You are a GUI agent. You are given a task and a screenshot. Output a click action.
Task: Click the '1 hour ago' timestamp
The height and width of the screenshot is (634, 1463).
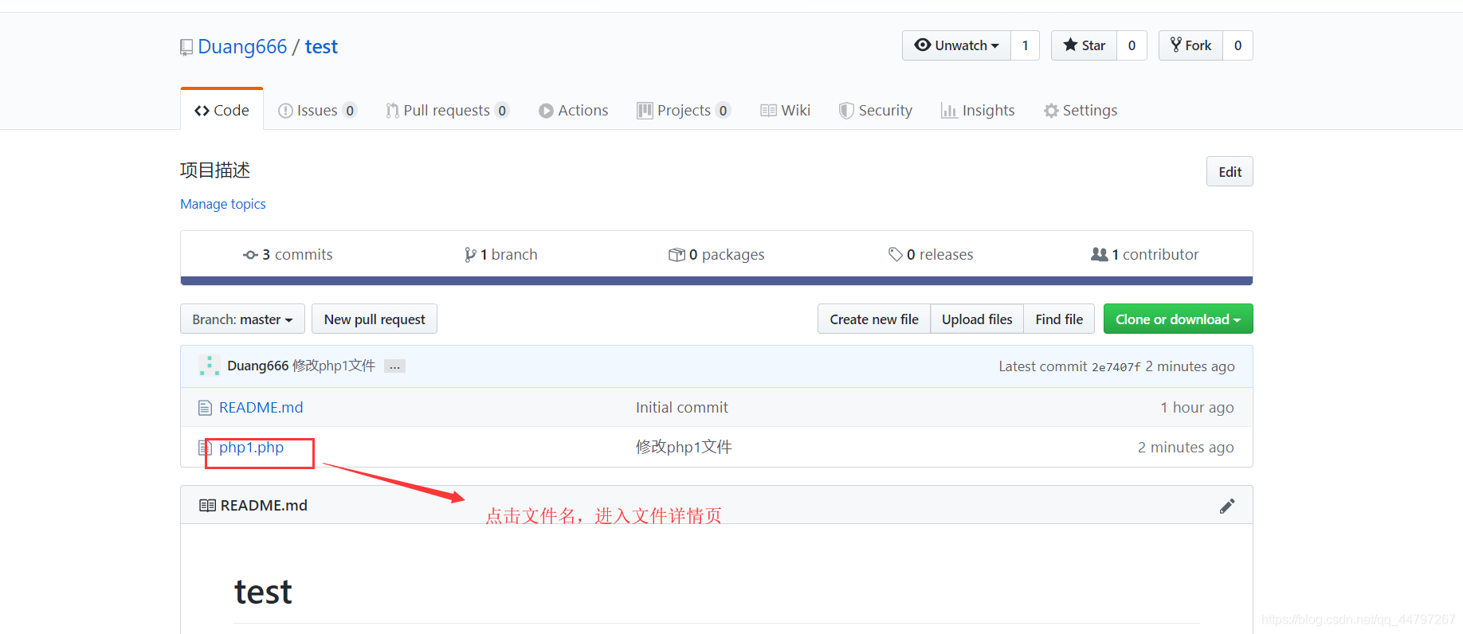1197,407
